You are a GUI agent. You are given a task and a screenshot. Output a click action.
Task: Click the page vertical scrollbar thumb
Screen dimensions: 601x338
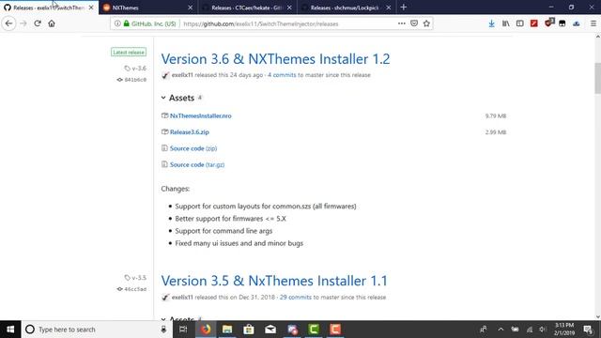tap(597, 78)
